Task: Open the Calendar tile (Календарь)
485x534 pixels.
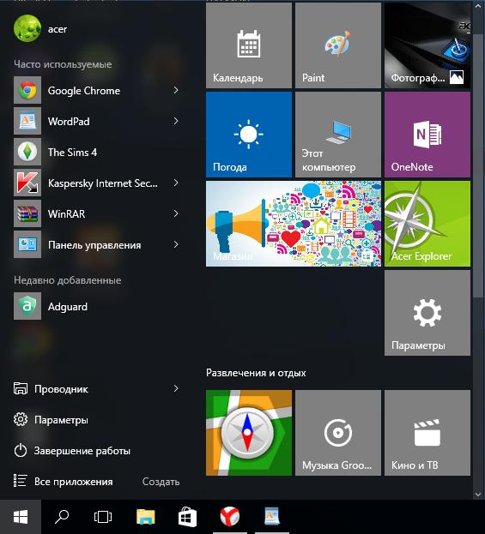Action: 249,45
